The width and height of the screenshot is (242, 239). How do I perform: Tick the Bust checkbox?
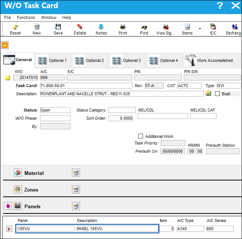pyautogui.click(x=217, y=94)
